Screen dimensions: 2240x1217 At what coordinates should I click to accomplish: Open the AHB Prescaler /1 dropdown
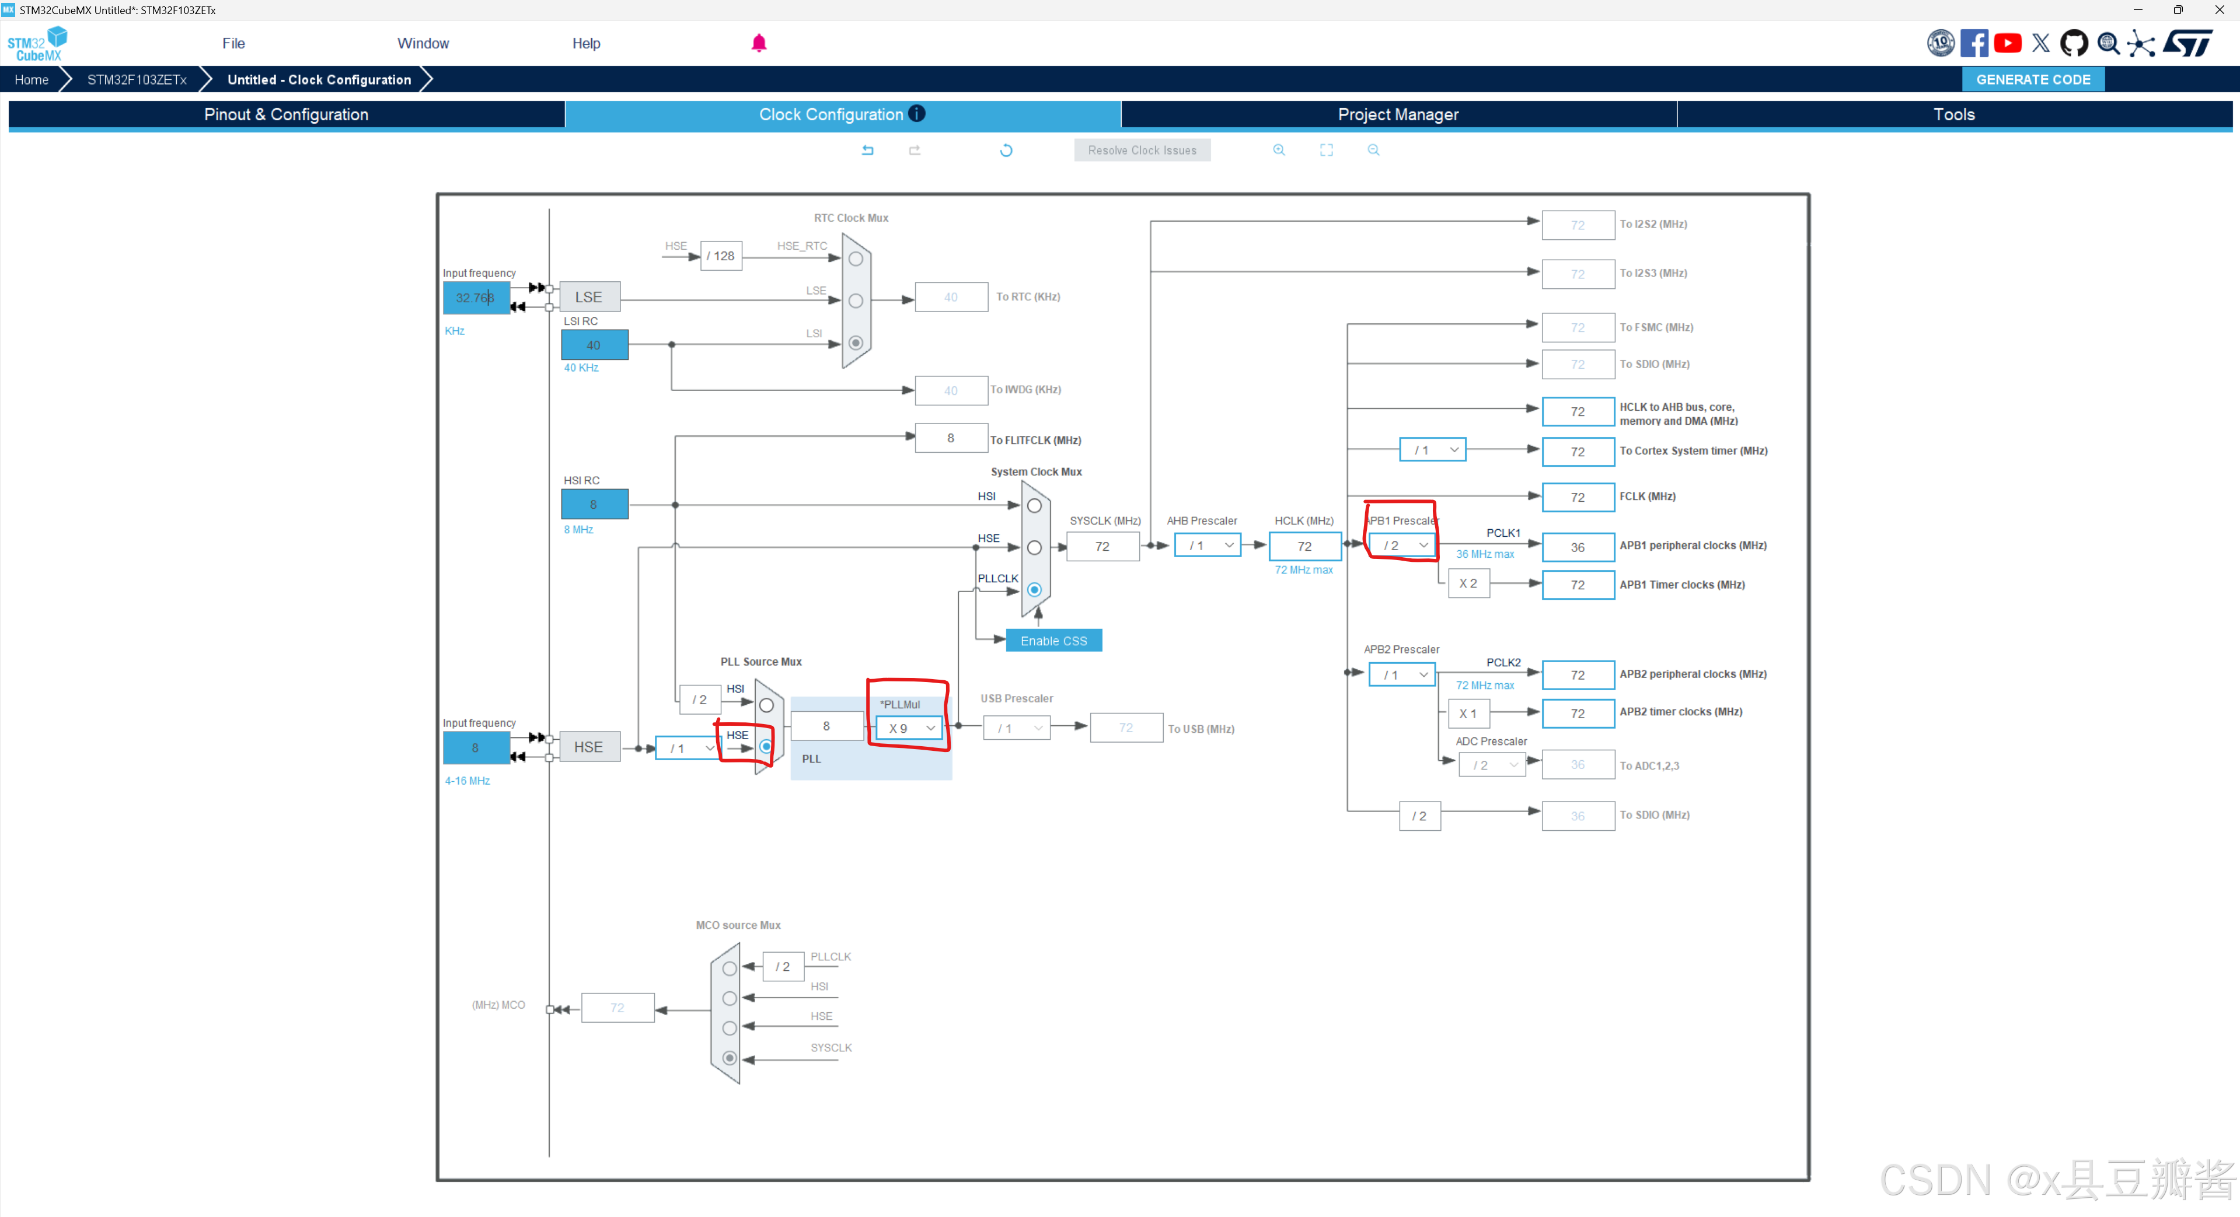click(1207, 546)
